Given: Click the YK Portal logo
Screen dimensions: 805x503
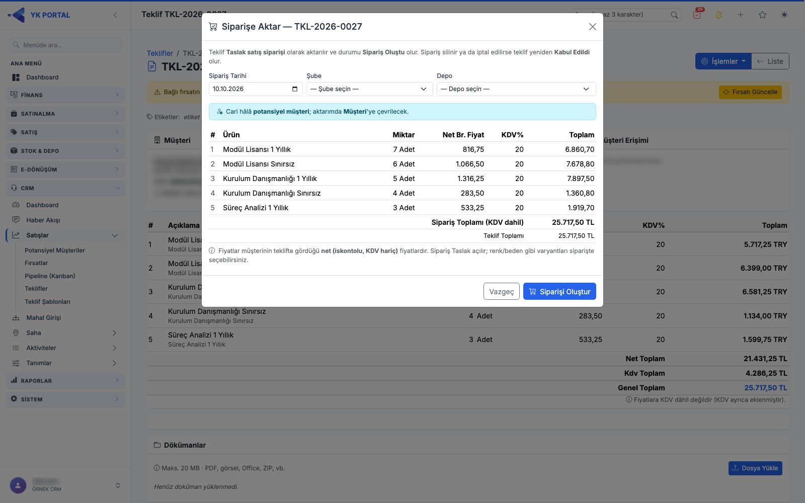Looking at the screenshot, I should click(x=39, y=15).
